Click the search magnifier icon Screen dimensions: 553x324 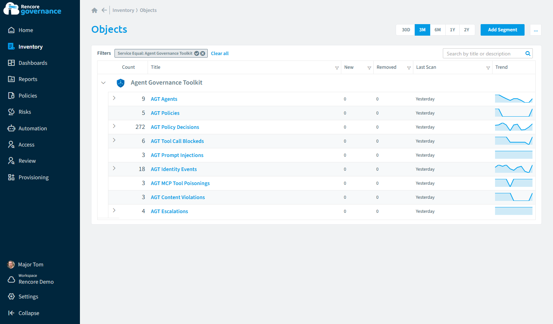[x=528, y=54]
